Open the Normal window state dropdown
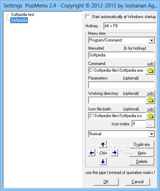Viewport: 160px width, 191px height. point(151,134)
